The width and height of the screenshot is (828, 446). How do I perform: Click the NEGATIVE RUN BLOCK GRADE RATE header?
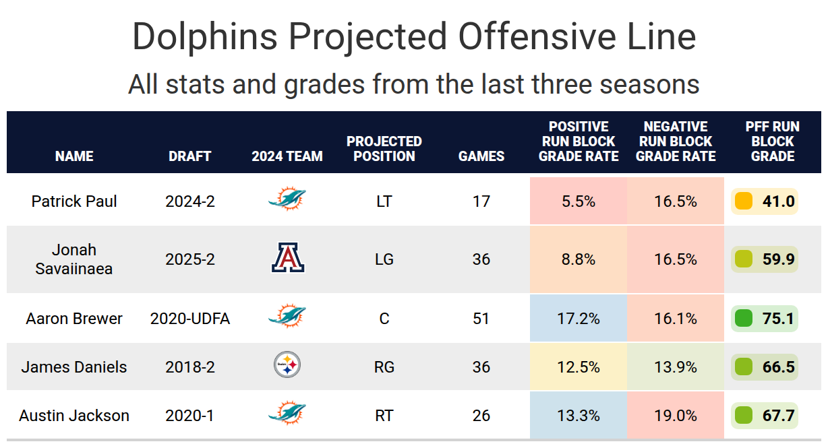point(676,141)
